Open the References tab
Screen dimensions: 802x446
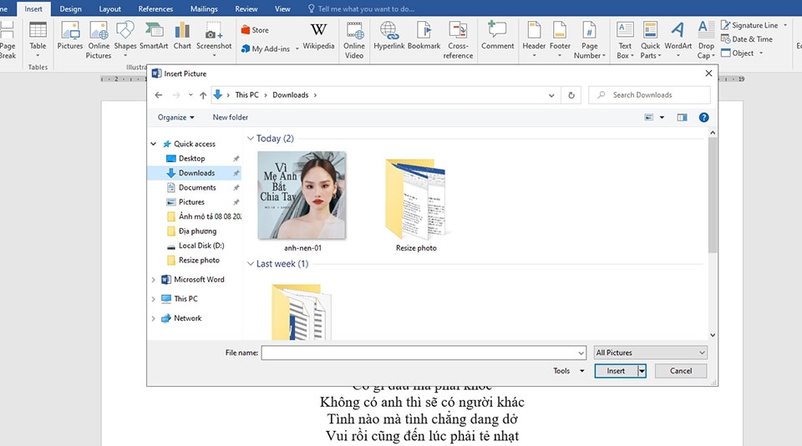tap(155, 8)
